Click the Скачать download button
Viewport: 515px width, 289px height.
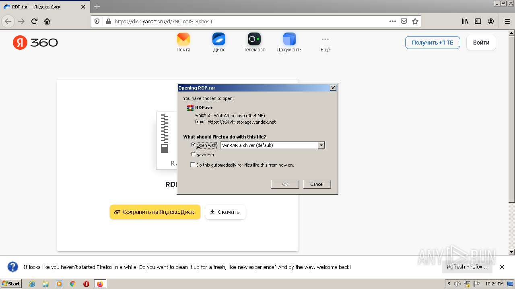pos(225,212)
